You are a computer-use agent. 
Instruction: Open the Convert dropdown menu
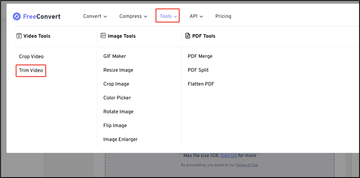pos(95,16)
